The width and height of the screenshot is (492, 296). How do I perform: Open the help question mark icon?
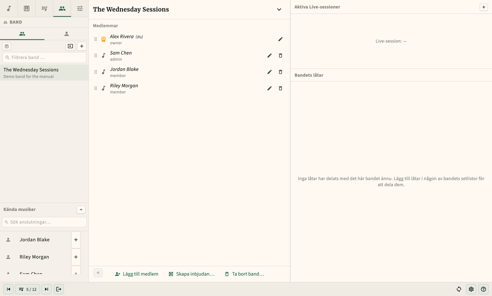pos(483,289)
